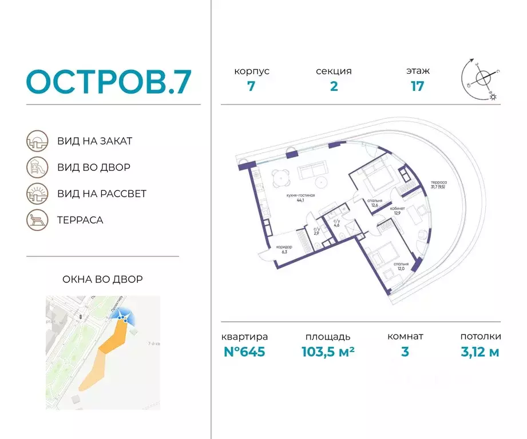
Task: Click the terrace lounge chair icon
Action: [37, 220]
